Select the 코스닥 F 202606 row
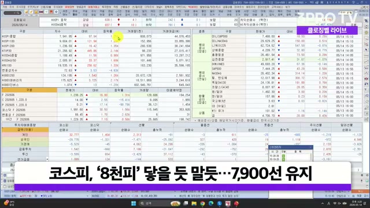The width and height of the screenshot is (370, 208). point(96,110)
